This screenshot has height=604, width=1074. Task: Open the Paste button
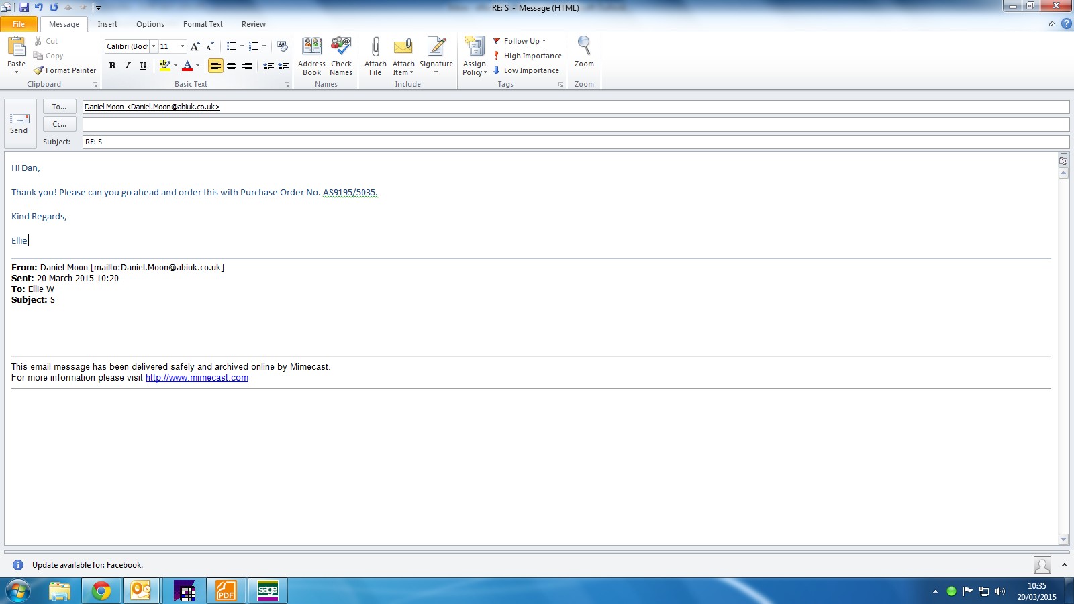[17, 55]
